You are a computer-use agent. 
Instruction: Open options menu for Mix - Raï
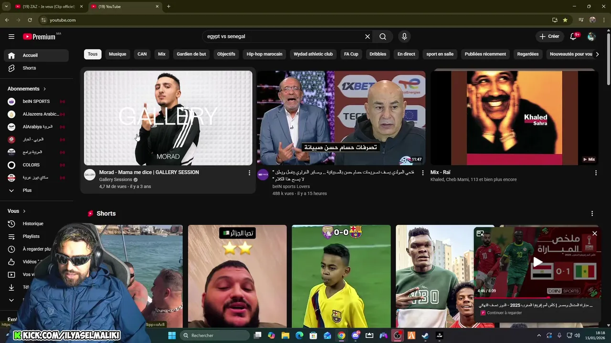click(596, 173)
